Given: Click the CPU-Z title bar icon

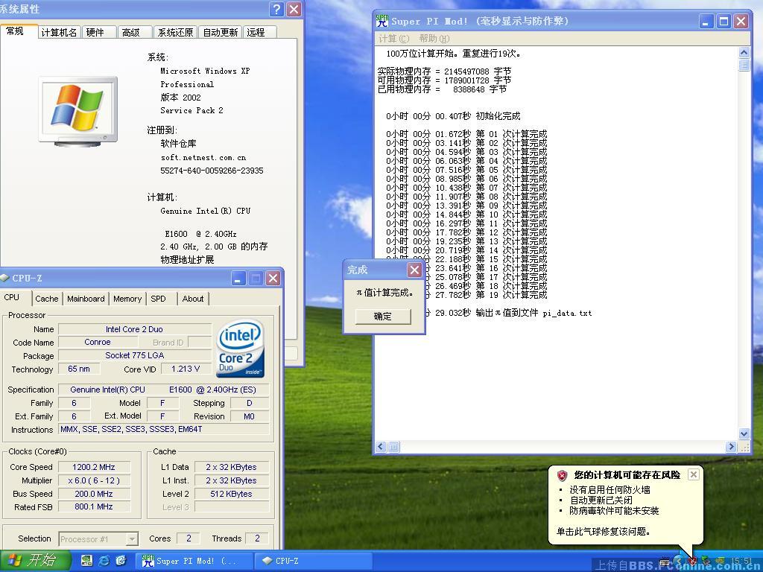Looking at the screenshot, I should coord(5,278).
